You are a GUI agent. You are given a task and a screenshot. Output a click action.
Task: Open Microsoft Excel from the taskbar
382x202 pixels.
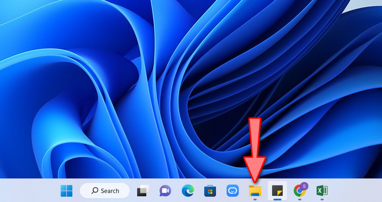point(322,191)
